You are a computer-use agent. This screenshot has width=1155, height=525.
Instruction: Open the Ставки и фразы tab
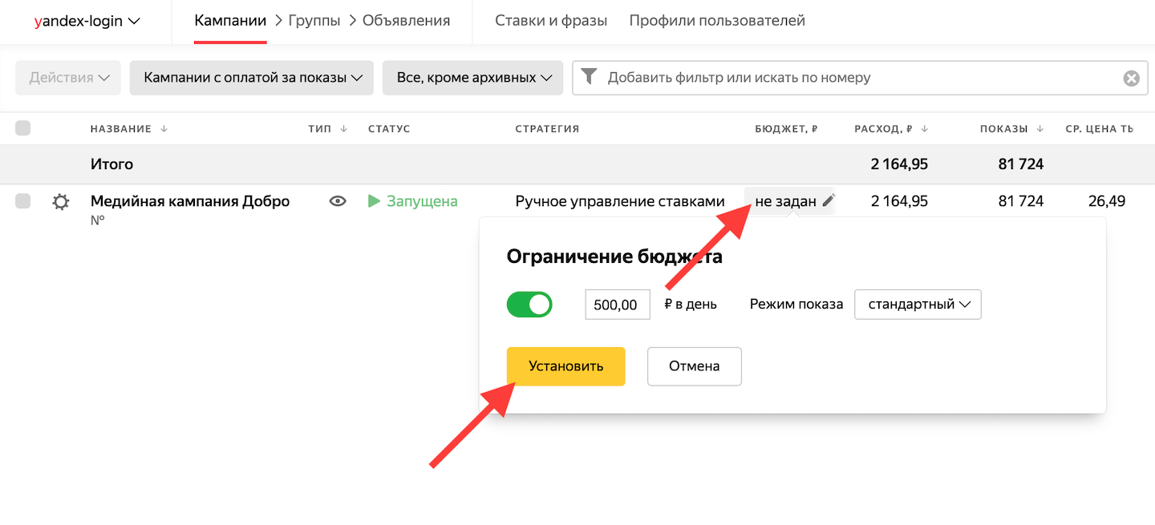[551, 21]
